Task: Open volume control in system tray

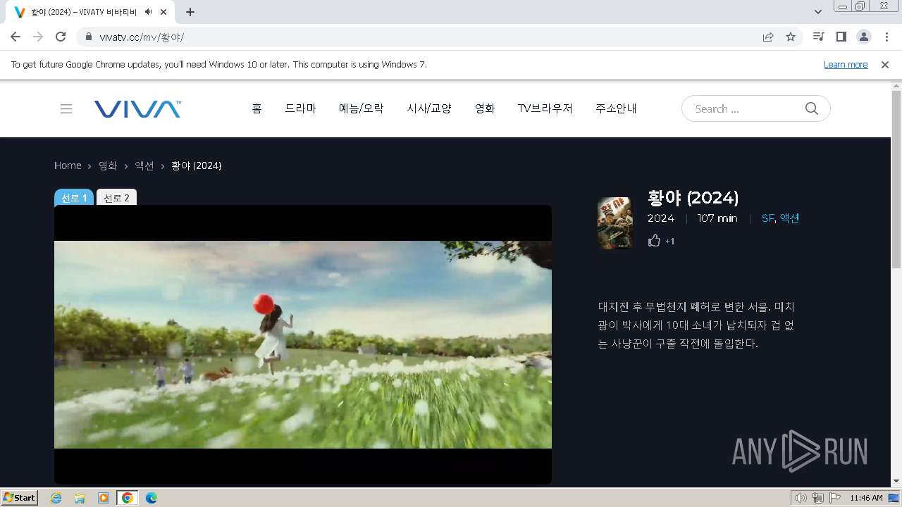Action: (801, 498)
